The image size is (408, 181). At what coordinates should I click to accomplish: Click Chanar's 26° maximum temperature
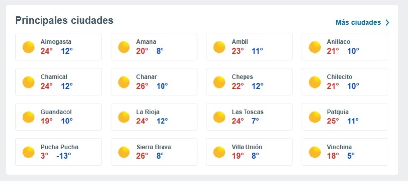pos(142,86)
